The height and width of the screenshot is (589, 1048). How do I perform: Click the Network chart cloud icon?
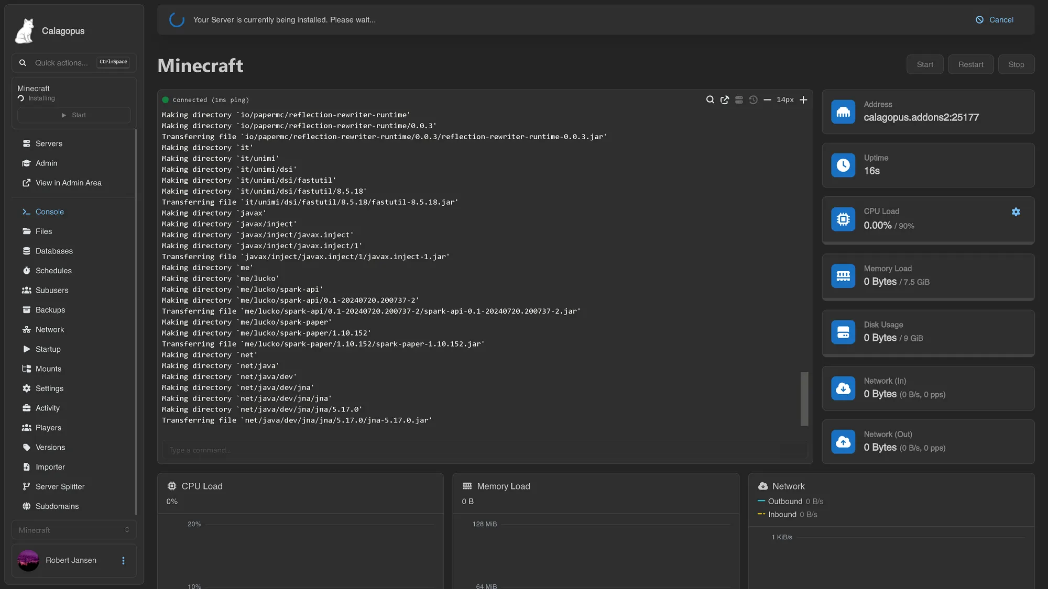click(x=763, y=486)
